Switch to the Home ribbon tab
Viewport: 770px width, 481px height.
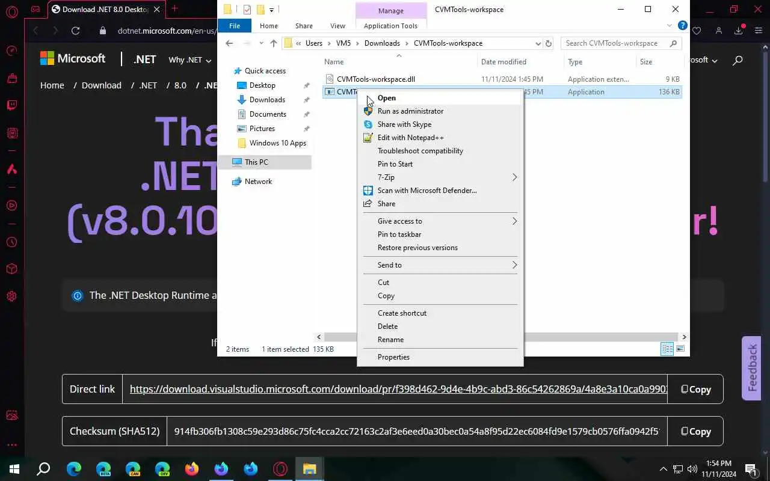[x=269, y=26]
